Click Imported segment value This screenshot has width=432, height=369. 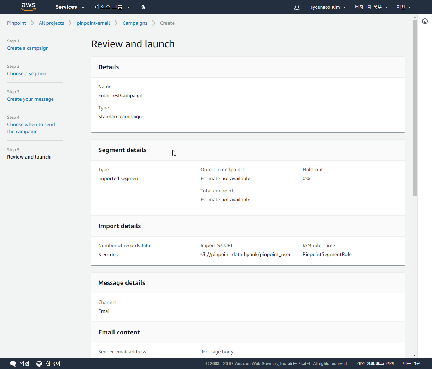click(x=119, y=178)
